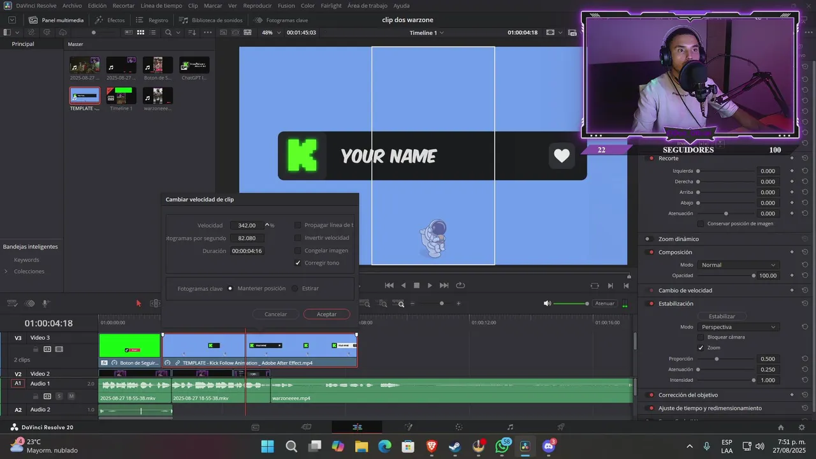This screenshot has height=459, width=816.
Task: Enable the Congelar imagen checkbox
Action: click(x=298, y=251)
